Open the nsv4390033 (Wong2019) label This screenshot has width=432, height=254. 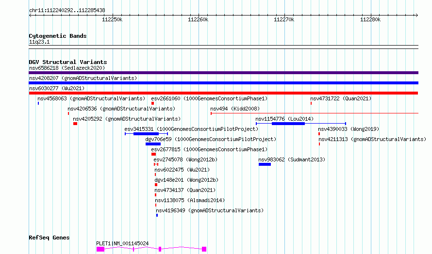[349, 129]
